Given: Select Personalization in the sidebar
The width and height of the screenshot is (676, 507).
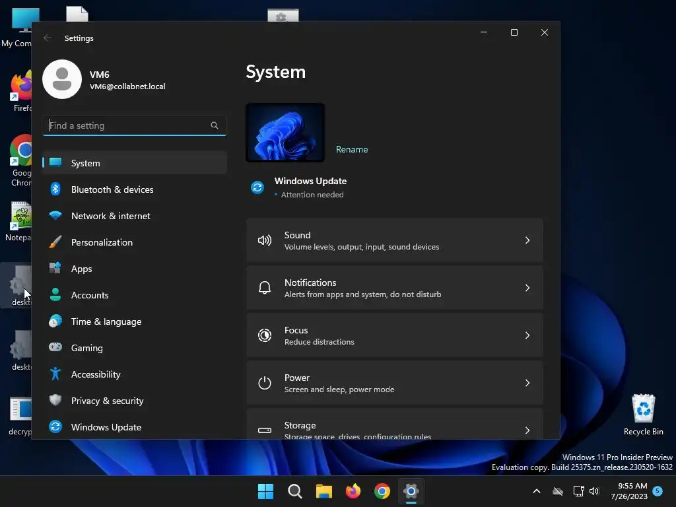Looking at the screenshot, I should (x=135, y=242).
